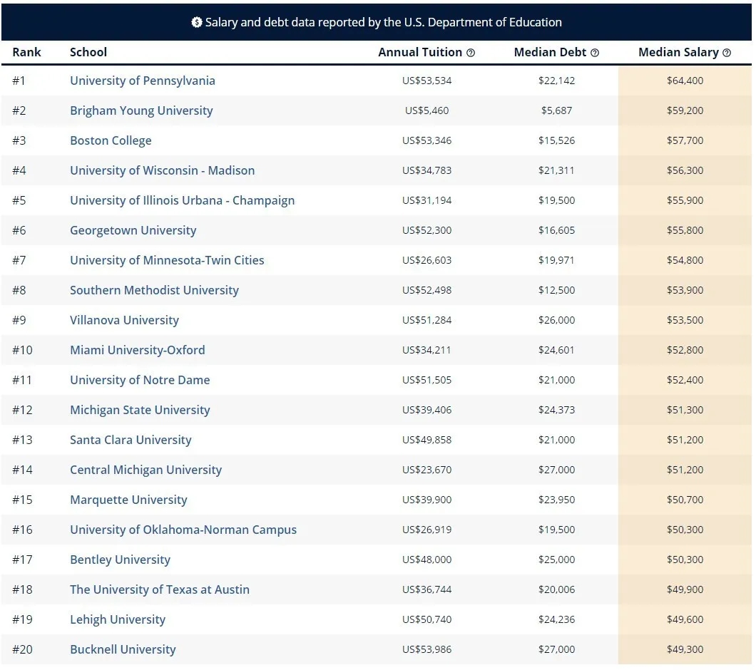Click the Georgetown University link
Viewport: 756px width, 670px height.
tap(133, 230)
